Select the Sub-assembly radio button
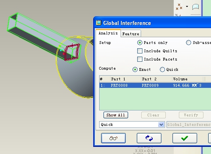The image size is (211, 154). [x=188, y=43]
